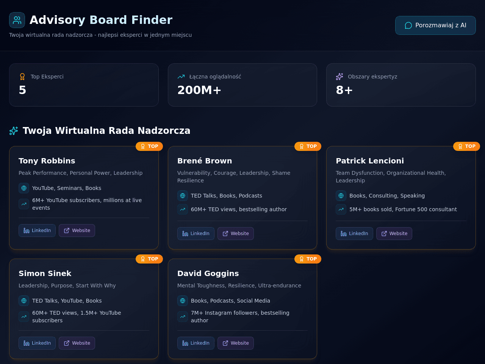Click the tagline Twoja wirtualna rada nadzorcza subtitle
Image resolution: width=485 pixels, height=364 pixels.
[x=100, y=35]
